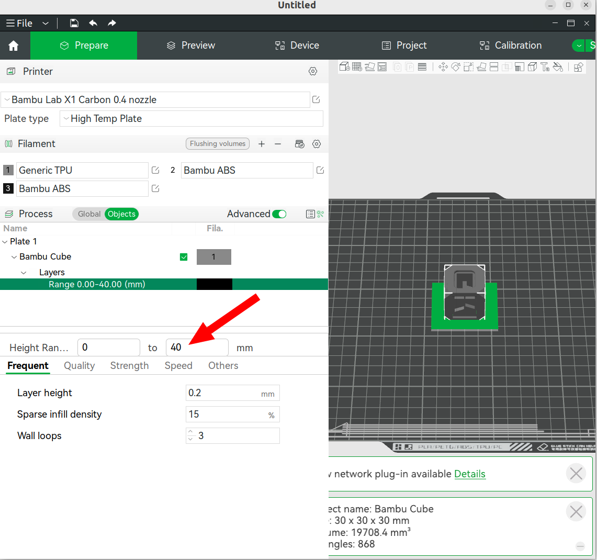Arrange all objects from toolbar
597x560 pixels.
pyautogui.click(x=382, y=67)
